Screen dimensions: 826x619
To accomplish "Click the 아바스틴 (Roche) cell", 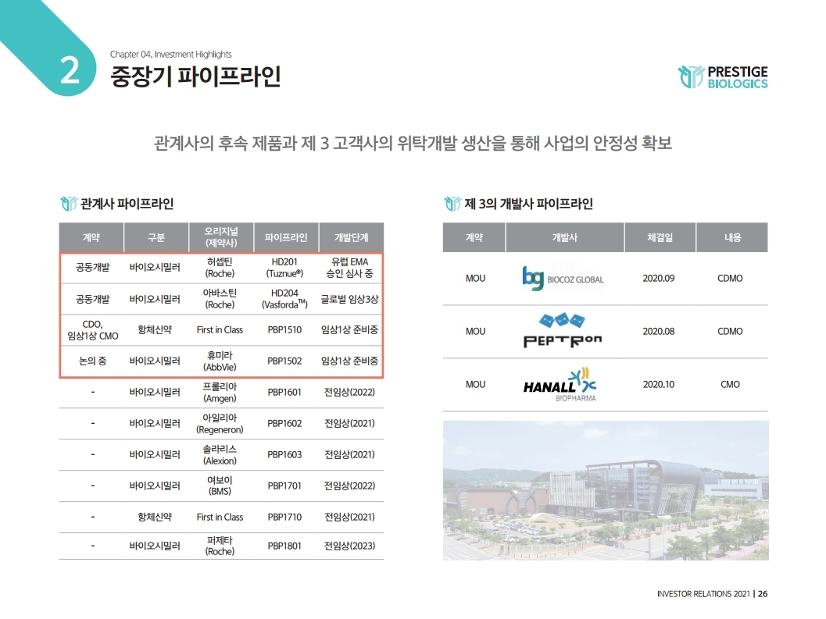I will pyautogui.click(x=220, y=299).
